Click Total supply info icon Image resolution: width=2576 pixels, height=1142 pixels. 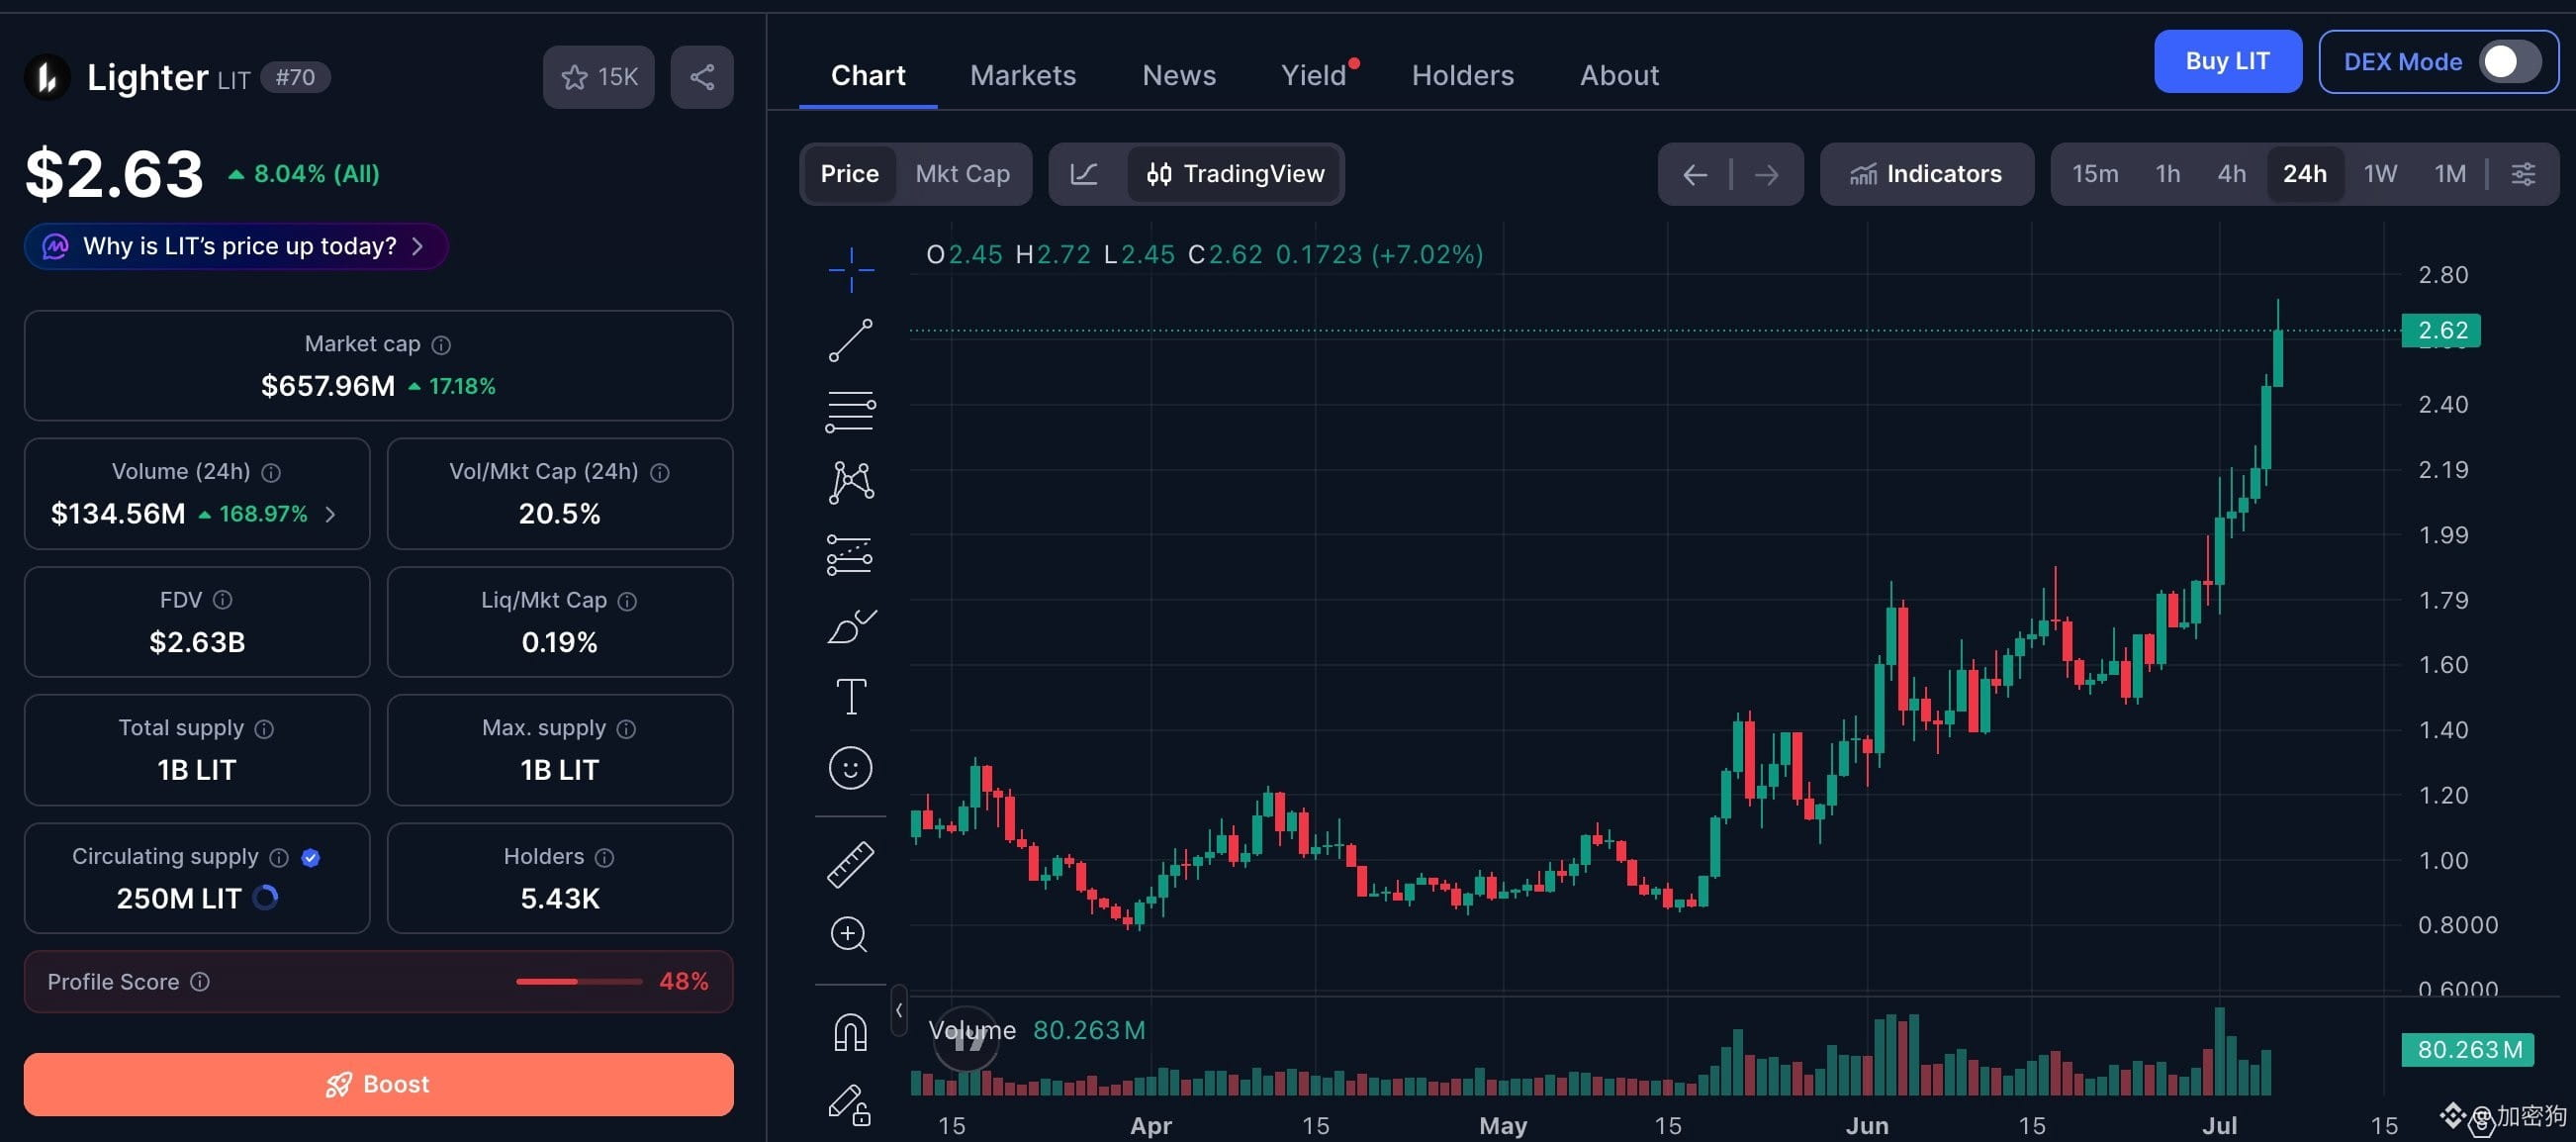point(264,729)
